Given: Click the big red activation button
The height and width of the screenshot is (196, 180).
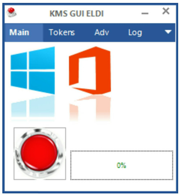Looking at the screenshot, I should pyautogui.click(x=40, y=154).
